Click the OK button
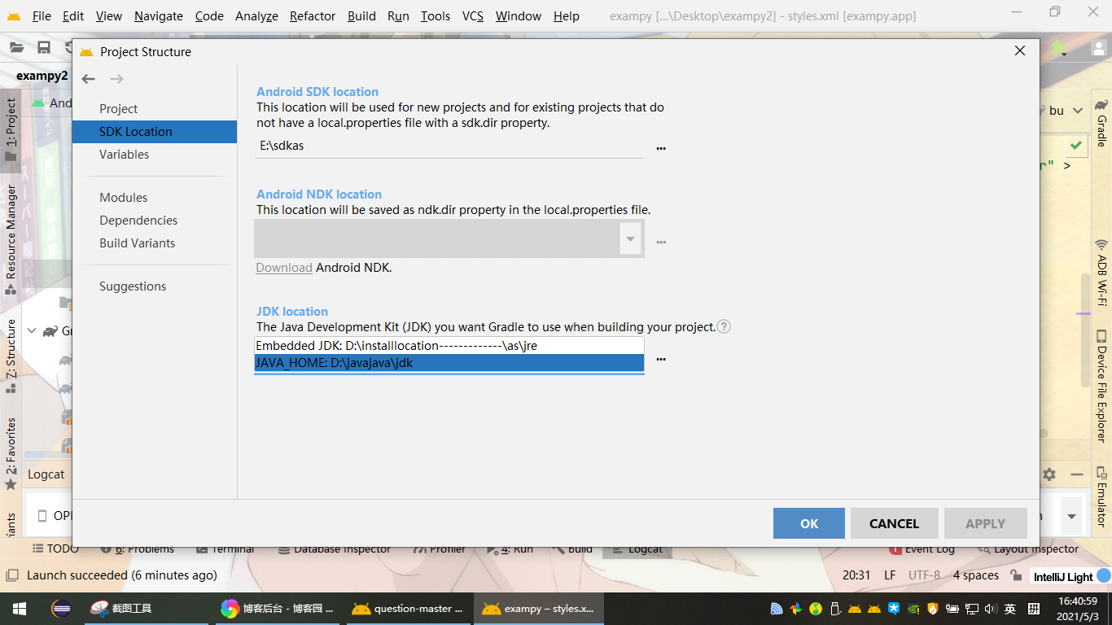 coord(809,523)
